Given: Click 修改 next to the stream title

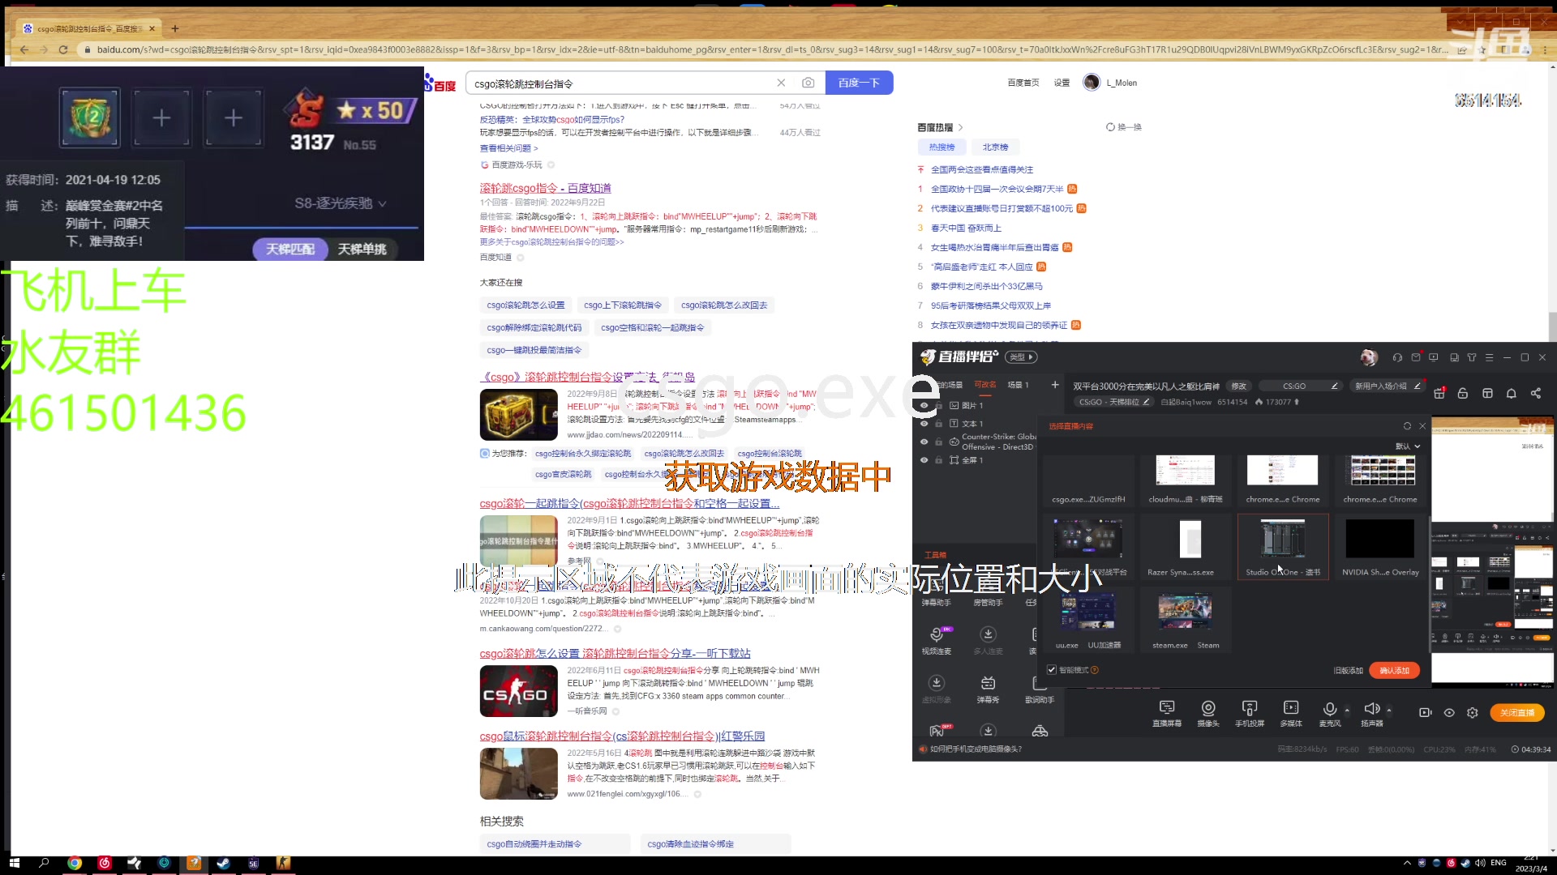Looking at the screenshot, I should pos(1239,386).
